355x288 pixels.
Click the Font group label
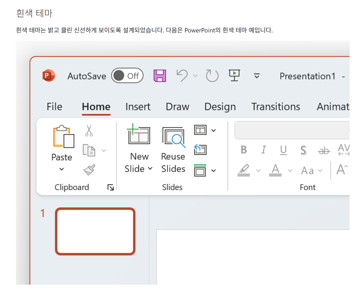tap(308, 187)
